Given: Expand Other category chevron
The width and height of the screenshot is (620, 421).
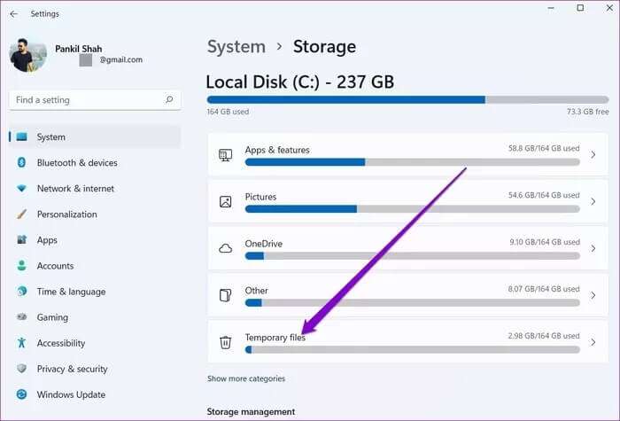Looking at the screenshot, I should tap(593, 295).
